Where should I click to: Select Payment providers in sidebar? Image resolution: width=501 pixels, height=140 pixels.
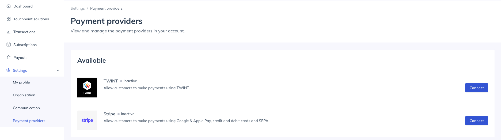coord(29,121)
